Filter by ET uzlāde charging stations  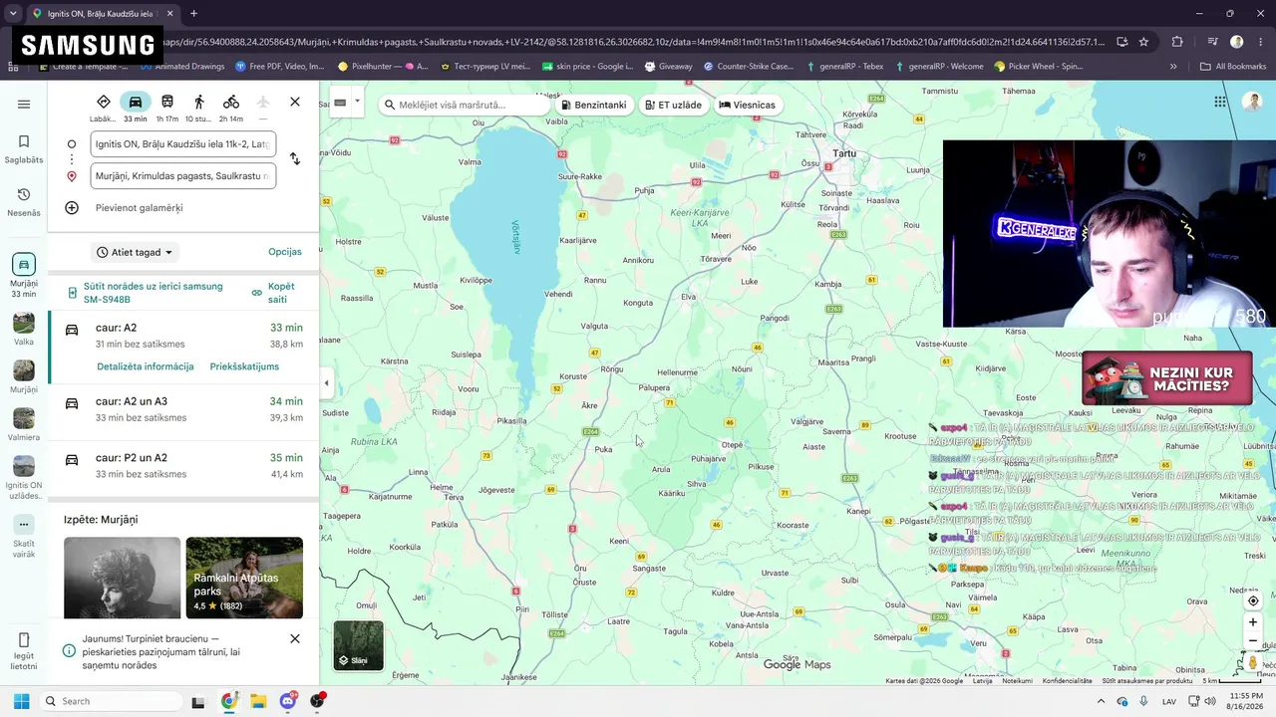[x=673, y=105]
